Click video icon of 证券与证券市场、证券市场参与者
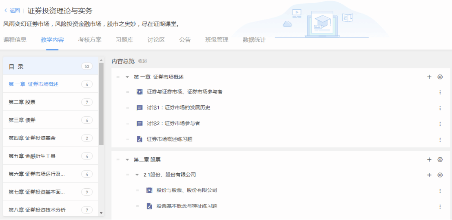The height and width of the screenshot is (220, 452). tap(140, 92)
